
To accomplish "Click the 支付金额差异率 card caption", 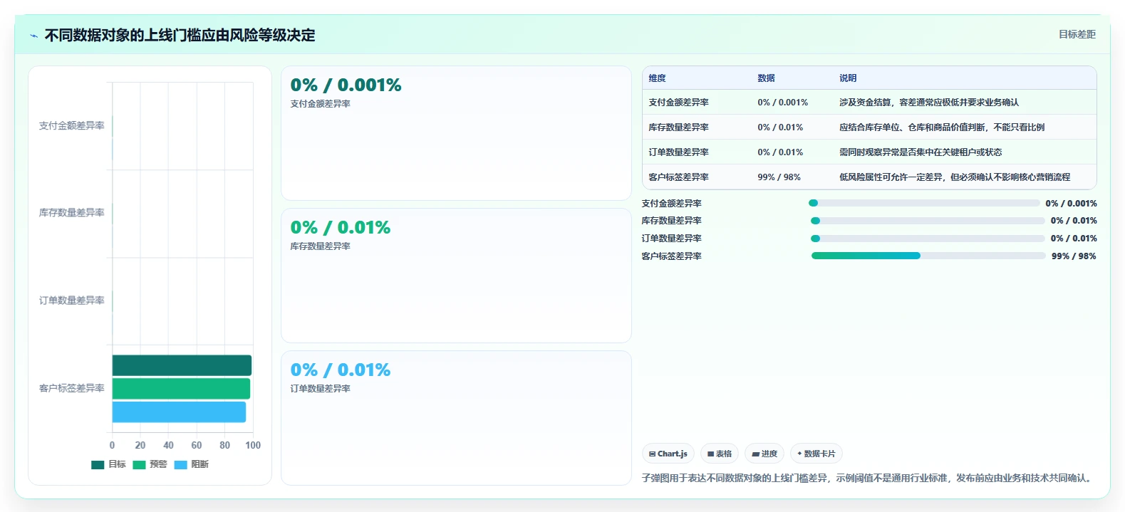I will click(320, 104).
